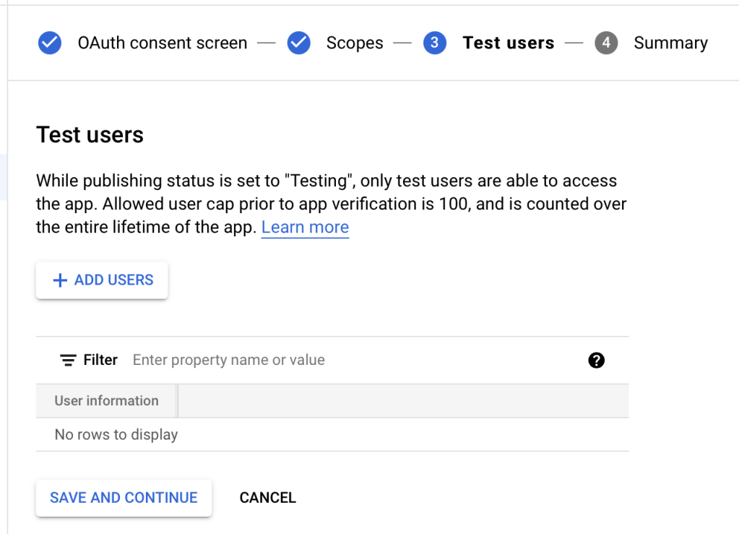Click the User information column header

[106, 401]
